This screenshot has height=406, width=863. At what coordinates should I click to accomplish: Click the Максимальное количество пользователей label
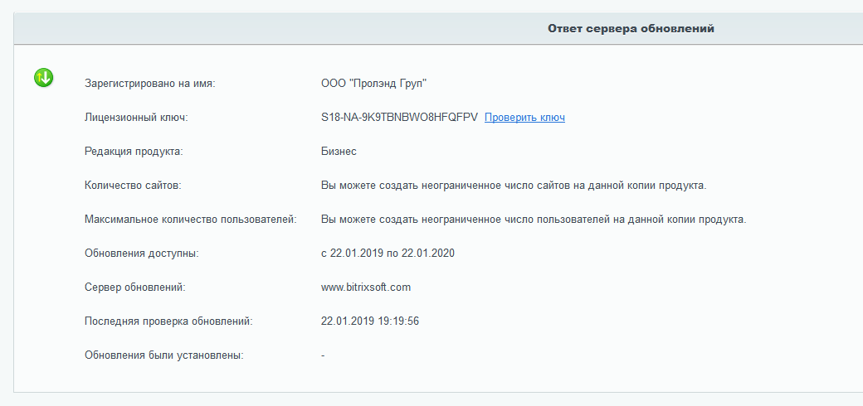(x=191, y=220)
